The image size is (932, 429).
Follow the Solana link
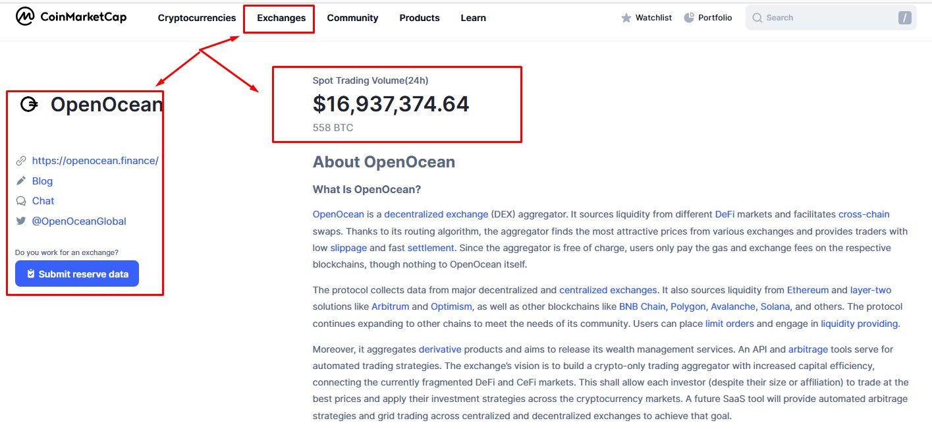[775, 306]
